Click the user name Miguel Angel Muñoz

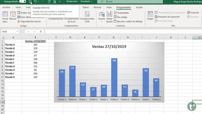[x=188, y=2]
